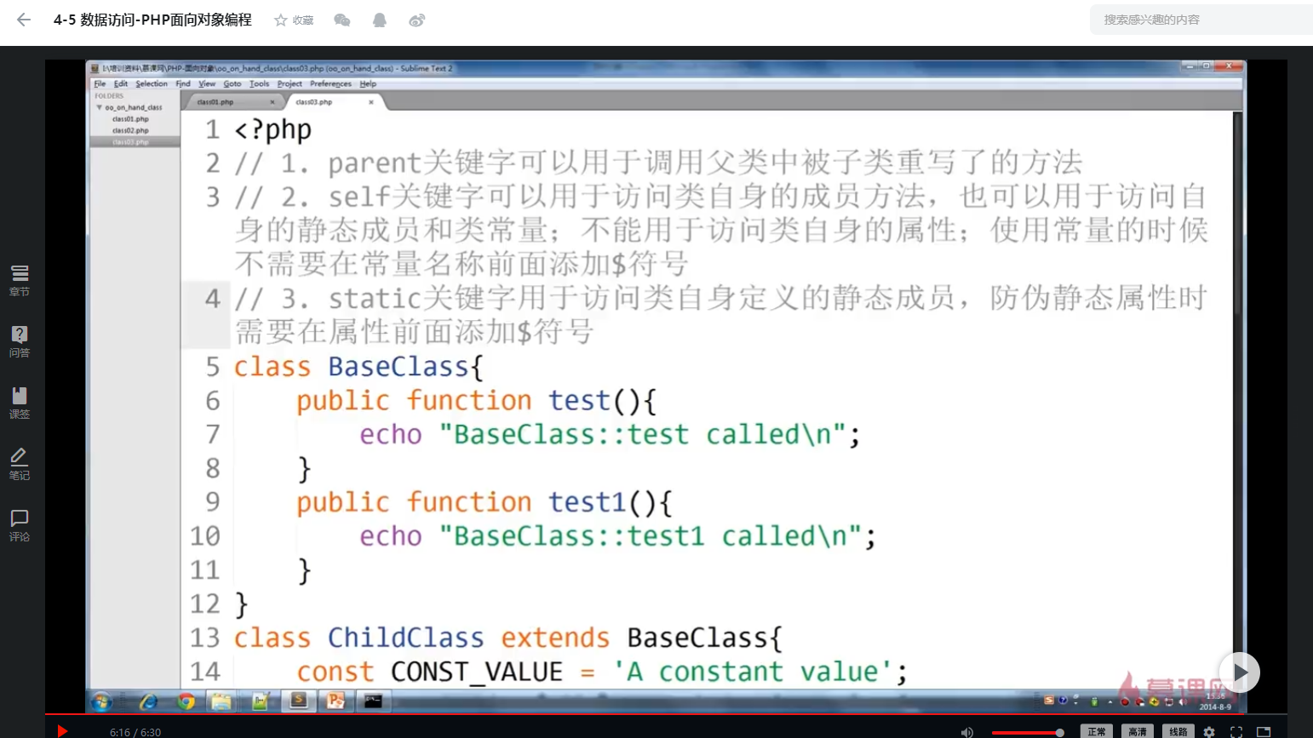Toggle the theater widescreen mode icon

[1264, 732]
